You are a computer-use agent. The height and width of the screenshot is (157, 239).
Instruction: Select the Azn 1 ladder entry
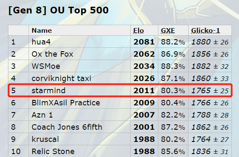42,115
